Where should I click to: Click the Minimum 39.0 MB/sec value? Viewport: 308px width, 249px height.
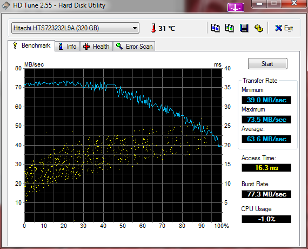click(x=266, y=100)
